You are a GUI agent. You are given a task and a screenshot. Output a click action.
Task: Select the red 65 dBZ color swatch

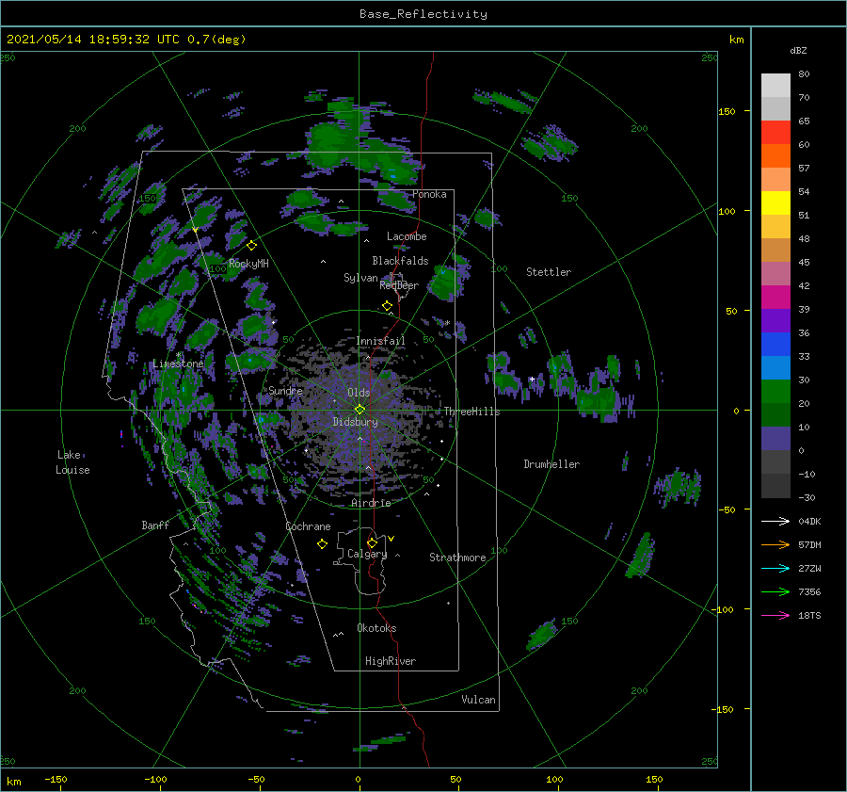pyautogui.click(x=775, y=132)
